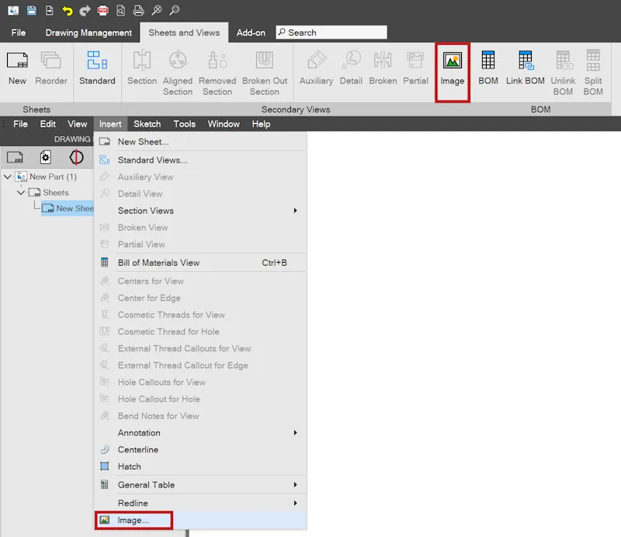Viewport: 621px width, 537px height.
Task: Collapse the Sheets tree node
Action: 21,193
